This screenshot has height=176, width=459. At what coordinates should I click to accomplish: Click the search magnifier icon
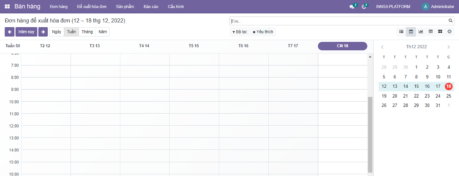click(x=451, y=21)
